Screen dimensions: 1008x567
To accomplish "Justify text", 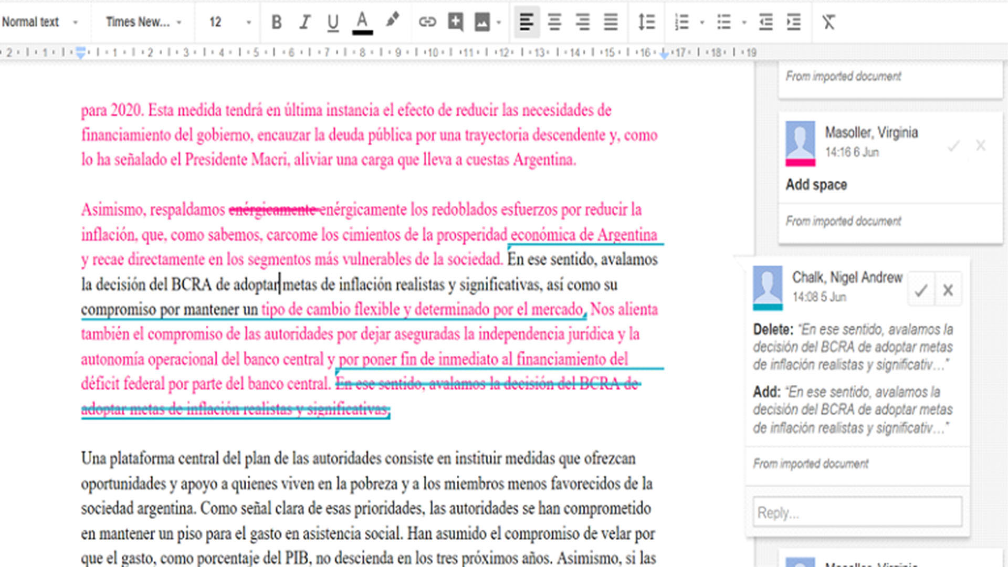I will (x=610, y=22).
